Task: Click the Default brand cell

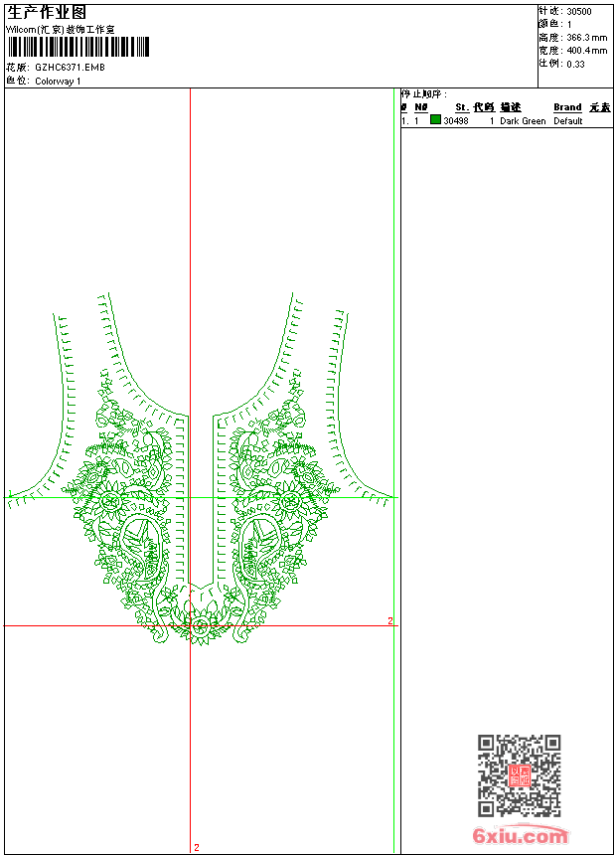Action: tap(568, 121)
